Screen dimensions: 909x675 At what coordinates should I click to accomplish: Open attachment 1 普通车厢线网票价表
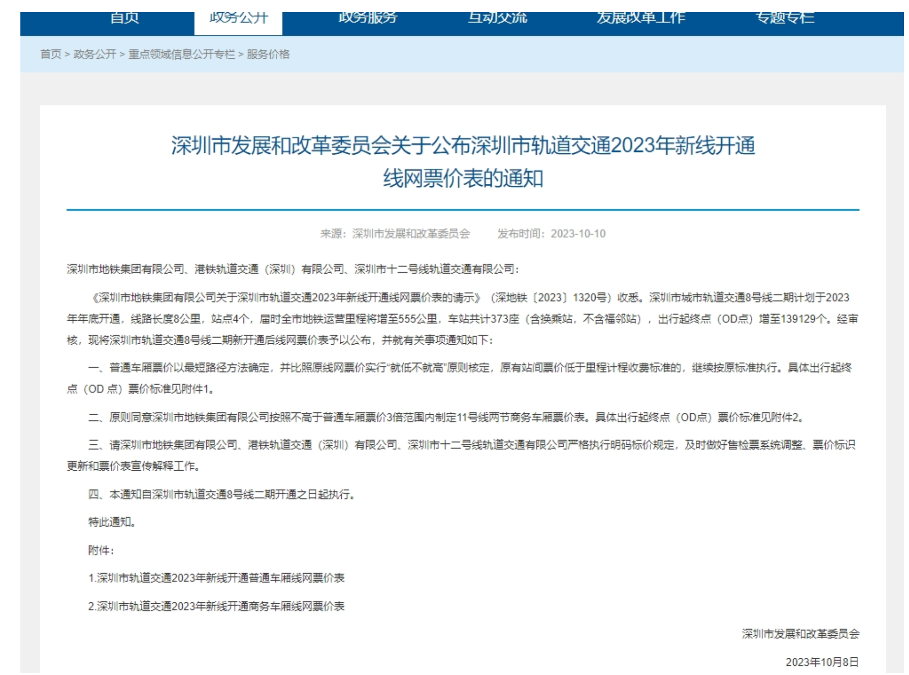216,578
